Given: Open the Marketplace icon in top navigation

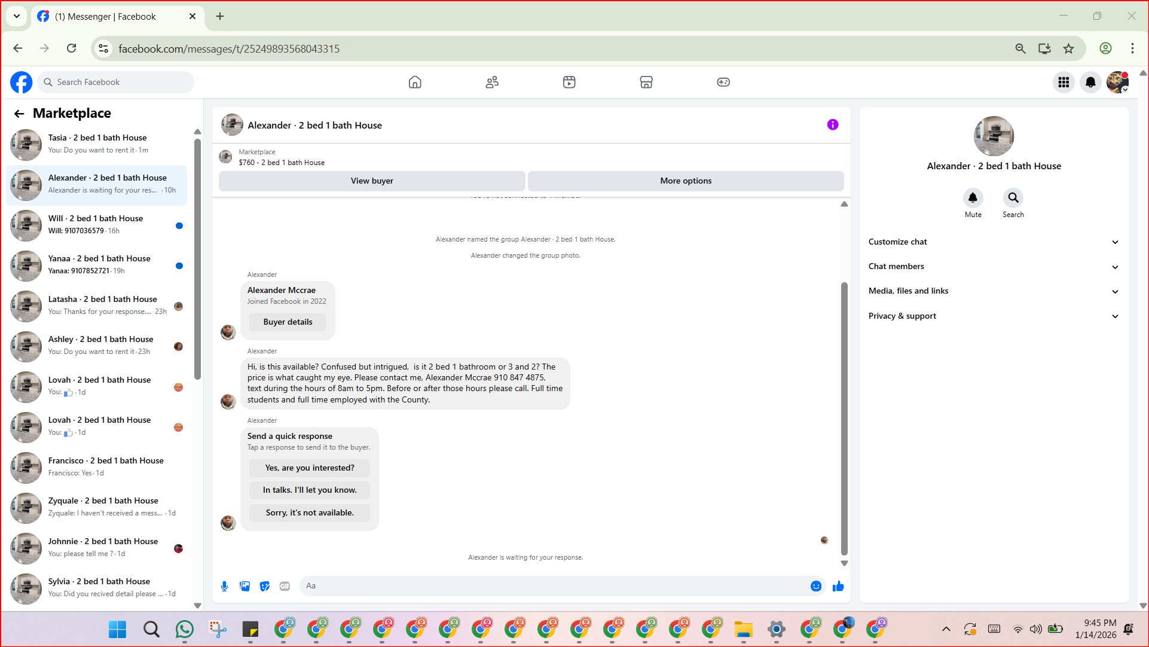Looking at the screenshot, I should (x=646, y=82).
